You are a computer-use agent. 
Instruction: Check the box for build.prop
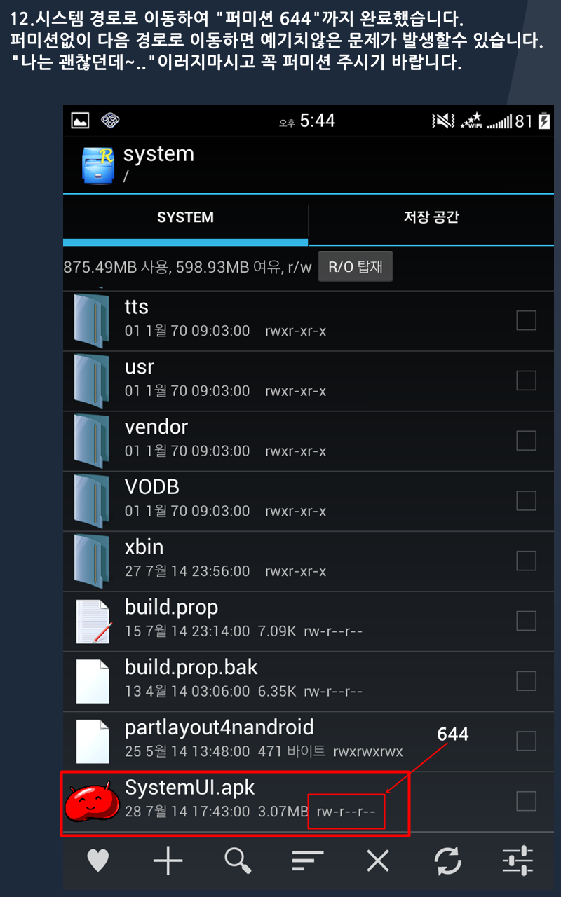pyautogui.click(x=526, y=620)
